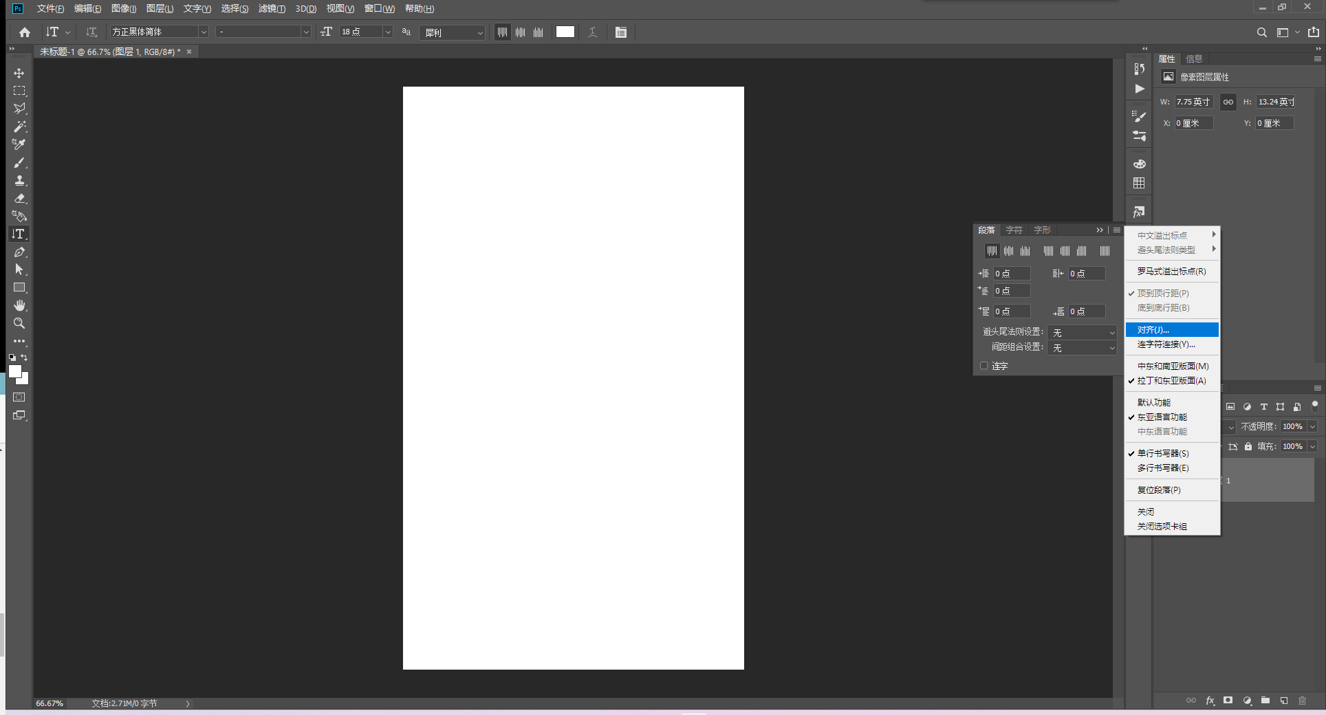This screenshot has height=715, width=1326.
Task: Open the font size dropdown 18 点
Action: pyautogui.click(x=388, y=32)
